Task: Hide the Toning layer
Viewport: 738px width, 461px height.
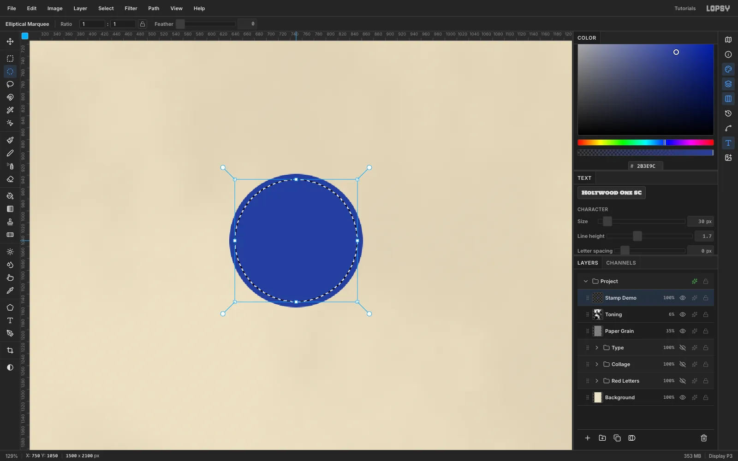Action: (x=683, y=314)
